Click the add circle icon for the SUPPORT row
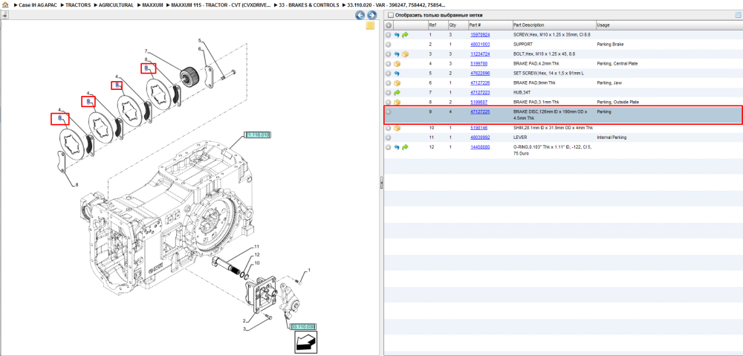Screen dimensions: 743x356 coord(388,45)
